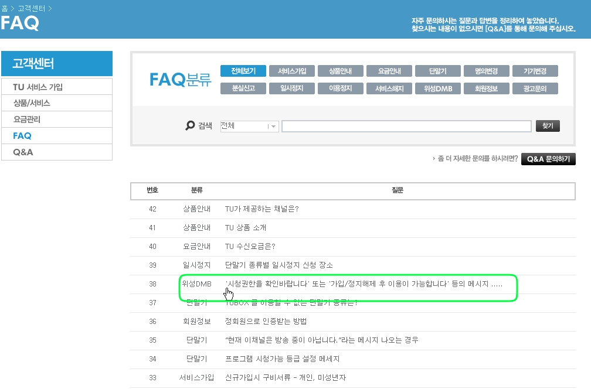Click 단말기 category cell in row 35
Screen dimensions: 591x389
click(197, 340)
